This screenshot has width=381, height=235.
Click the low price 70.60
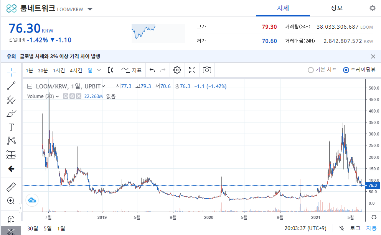(269, 41)
